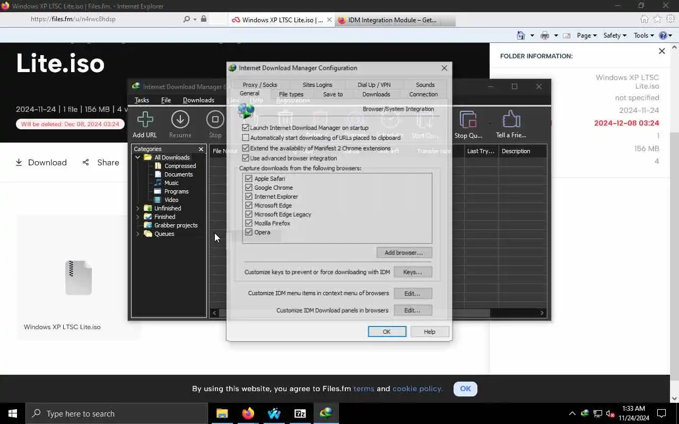Switch to the Connection tab
The width and height of the screenshot is (679, 424).
(423, 94)
